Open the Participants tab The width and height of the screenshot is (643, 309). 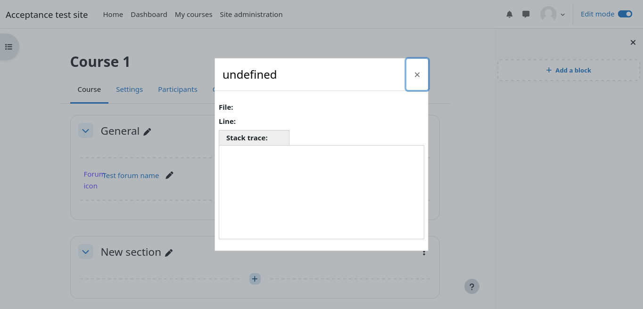click(178, 89)
